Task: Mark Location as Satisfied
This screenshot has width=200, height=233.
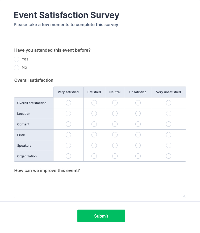Action: (94, 113)
